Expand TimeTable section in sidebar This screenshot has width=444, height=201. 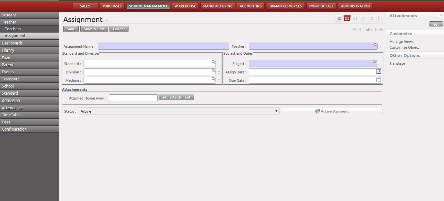point(29,115)
